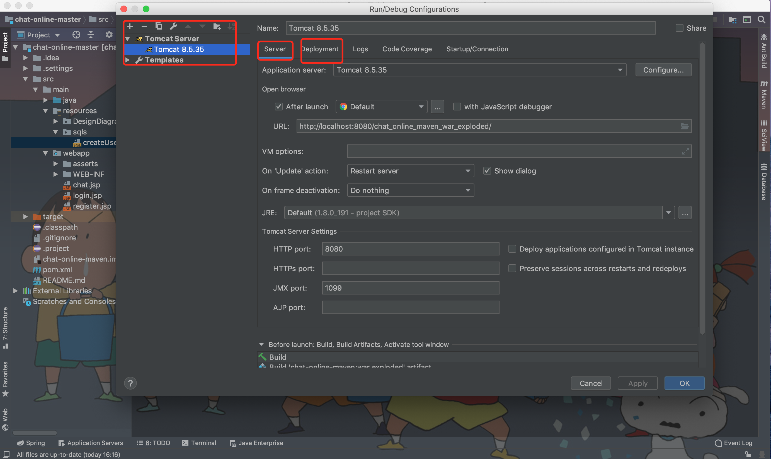The image size is (771, 459).
Task: Click the OK button
Action: 684,383
